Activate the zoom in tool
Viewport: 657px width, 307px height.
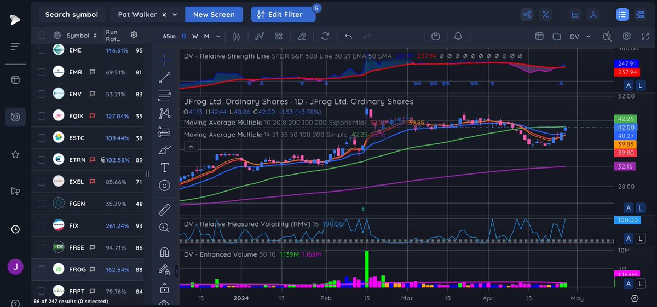click(164, 228)
